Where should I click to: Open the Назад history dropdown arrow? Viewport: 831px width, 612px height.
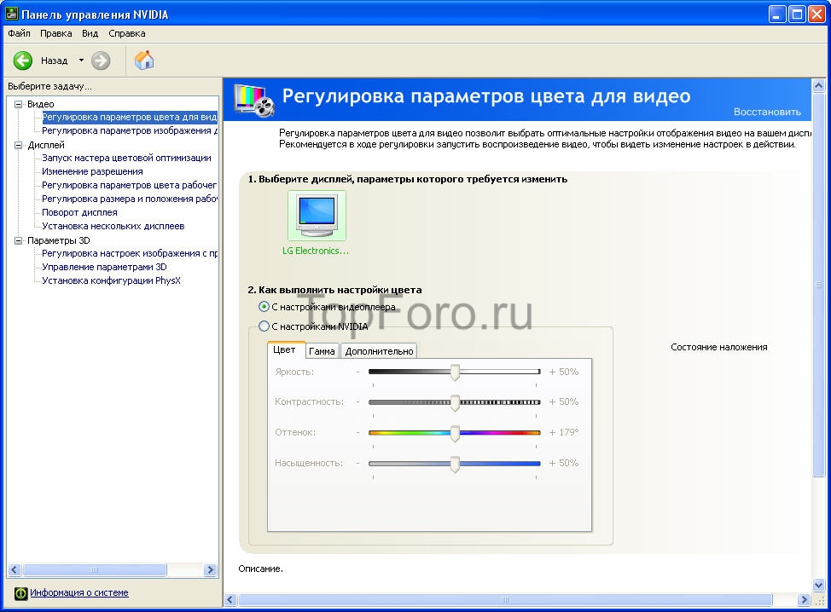tap(81, 61)
